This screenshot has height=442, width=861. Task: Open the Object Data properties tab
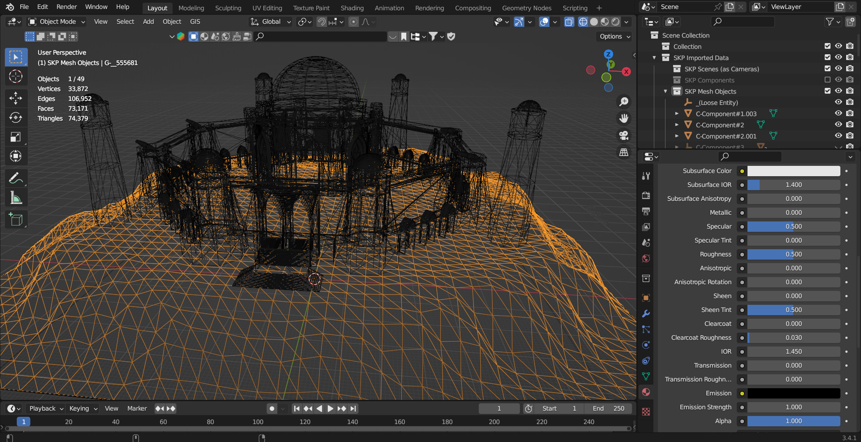click(x=646, y=377)
